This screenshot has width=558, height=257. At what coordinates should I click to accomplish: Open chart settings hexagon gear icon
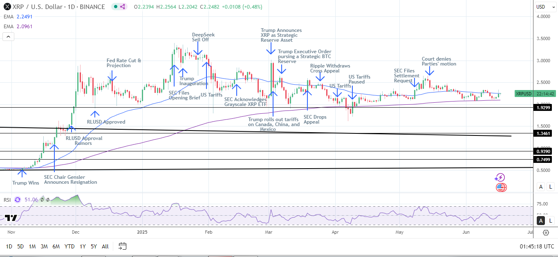pos(546,232)
